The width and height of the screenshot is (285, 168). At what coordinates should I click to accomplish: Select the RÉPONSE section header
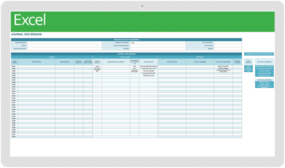click(x=200, y=57)
